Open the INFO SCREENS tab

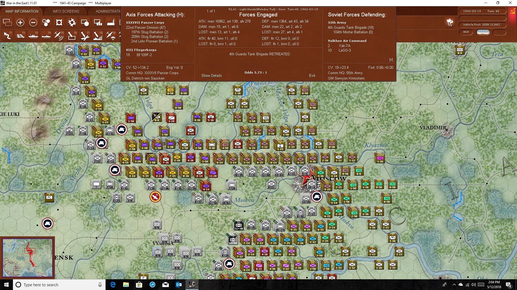pyautogui.click(x=66, y=11)
